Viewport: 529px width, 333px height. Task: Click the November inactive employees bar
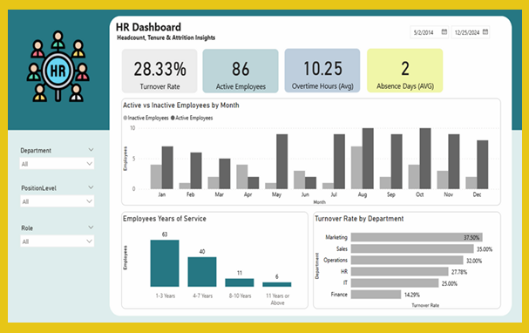point(443,180)
